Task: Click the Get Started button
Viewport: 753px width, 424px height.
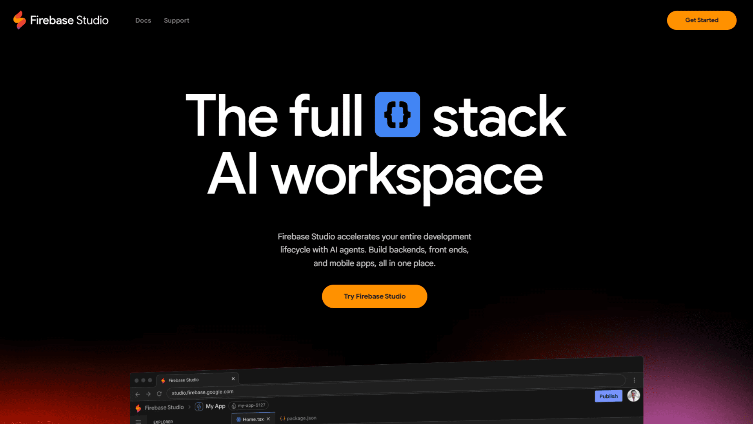Action: (702, 20)
